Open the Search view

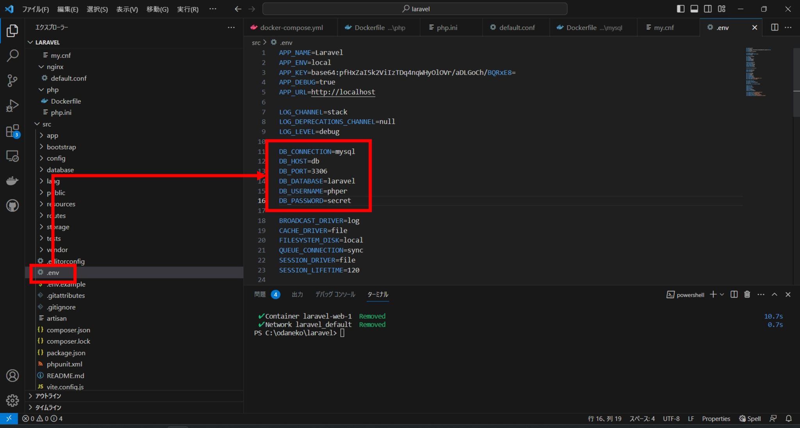[13, 55]
